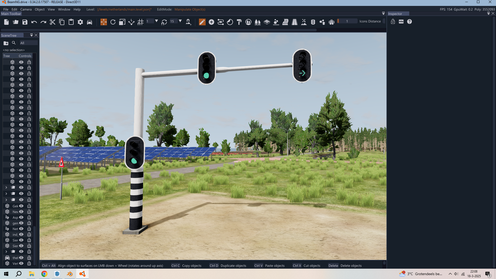Click the create object plus icon
The image size is (496, 279).
tap(211, 22)
